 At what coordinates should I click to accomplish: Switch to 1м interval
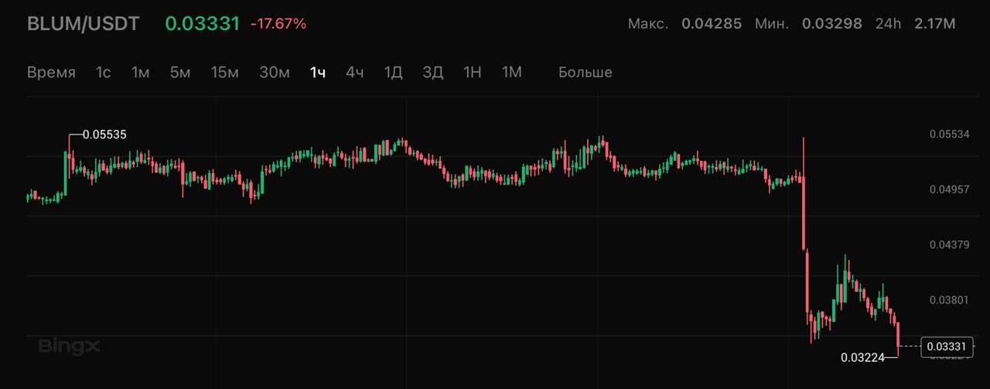click(140, 73)
